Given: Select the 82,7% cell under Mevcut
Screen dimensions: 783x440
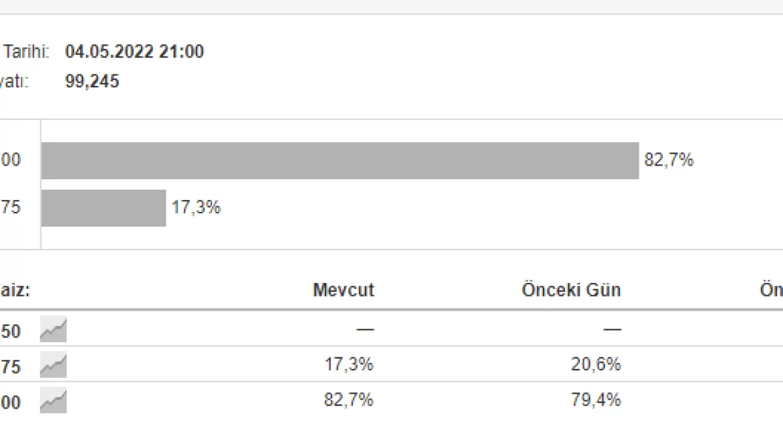Looking at the screenshot, I should pos(349,400).
